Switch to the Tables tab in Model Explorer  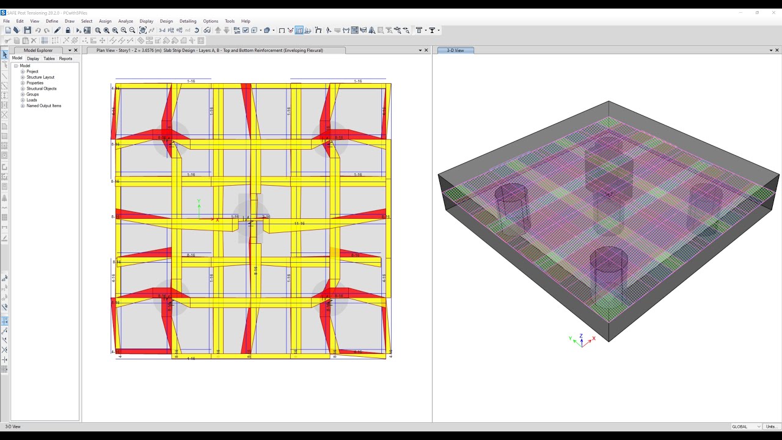49,59
